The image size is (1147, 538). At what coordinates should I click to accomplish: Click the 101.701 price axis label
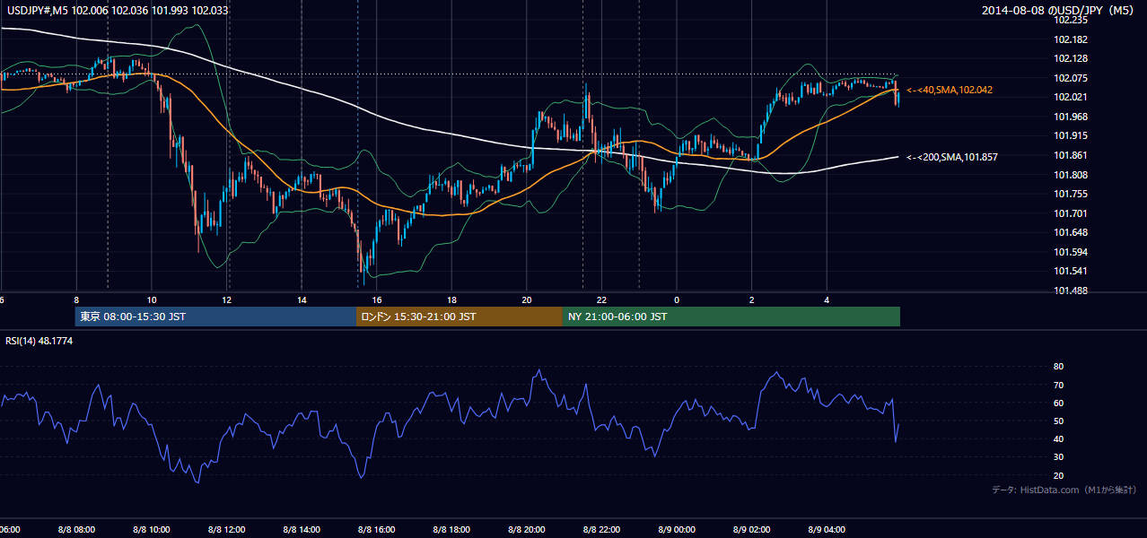click(x=1073, y=213)
